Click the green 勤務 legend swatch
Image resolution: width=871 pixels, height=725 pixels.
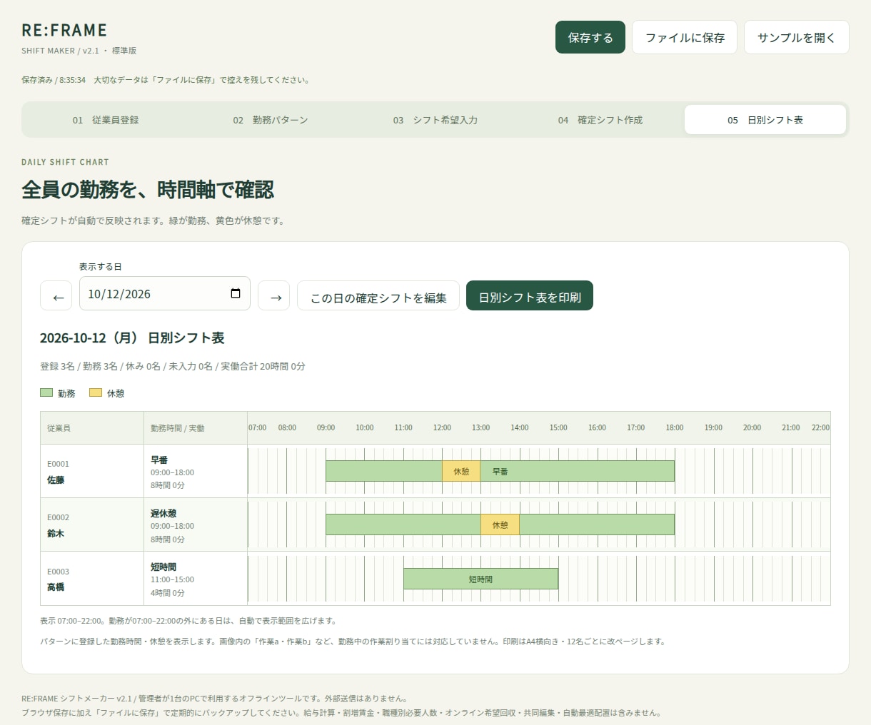click(46, 392)
